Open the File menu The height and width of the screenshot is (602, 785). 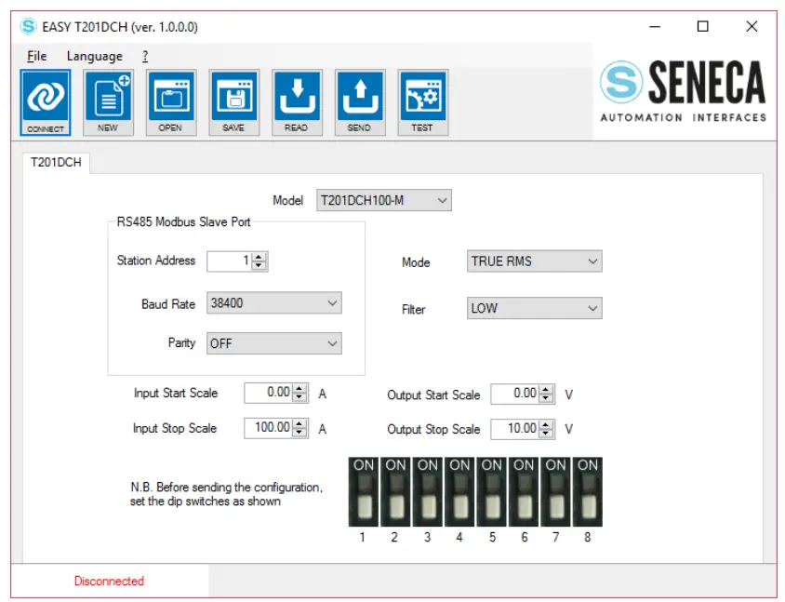click(36, 56)
